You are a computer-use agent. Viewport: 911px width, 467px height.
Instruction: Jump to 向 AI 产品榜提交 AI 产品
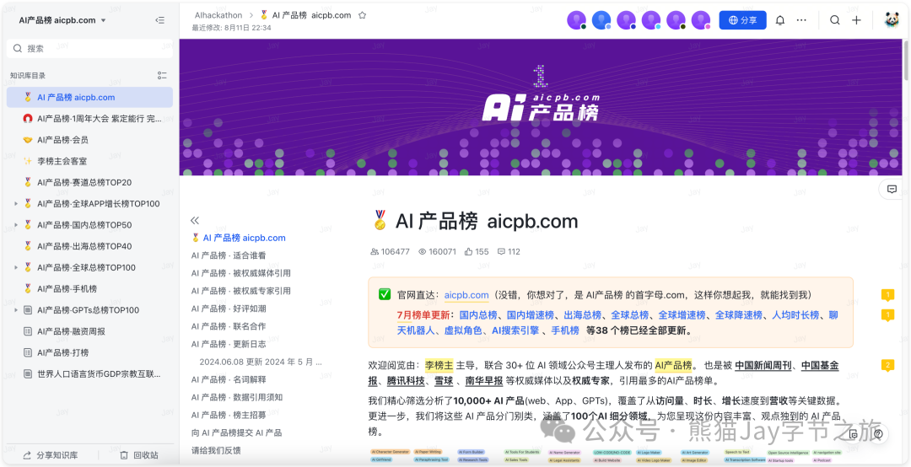pyautogui.click(x=236, y=432)
